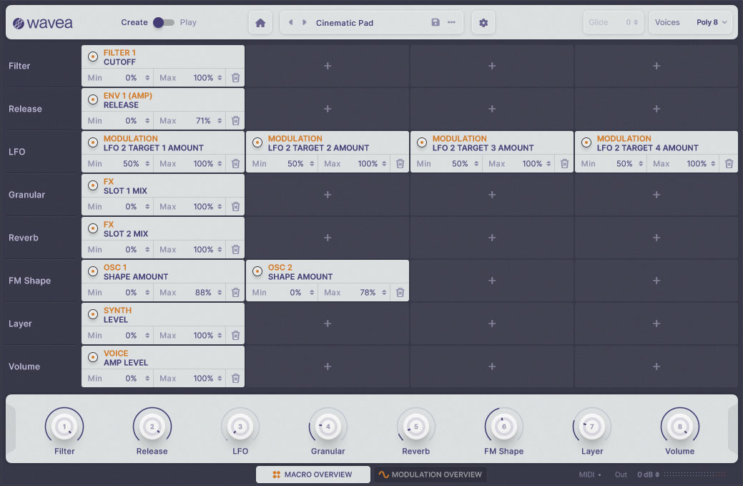The width and height of the screenshot is (743, 486).
Task: Switch to Macro Overview tab
Action: (313, 475)
